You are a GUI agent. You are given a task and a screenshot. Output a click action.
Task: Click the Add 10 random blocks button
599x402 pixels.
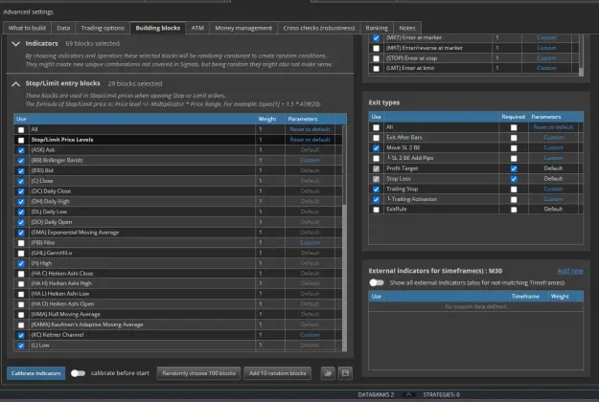[277, 373]
